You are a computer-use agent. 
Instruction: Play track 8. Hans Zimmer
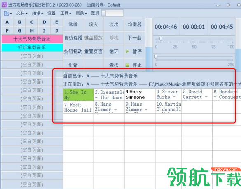(109, 107)
